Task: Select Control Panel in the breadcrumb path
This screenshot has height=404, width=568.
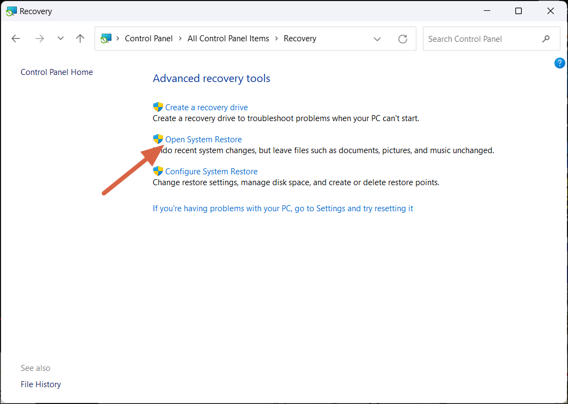Action: [x=148, y=38]
